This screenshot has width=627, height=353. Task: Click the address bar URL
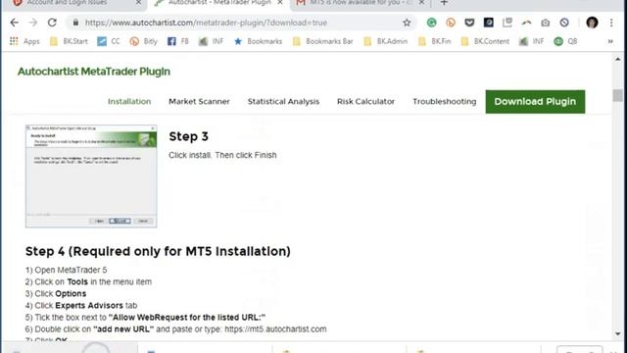click(206, 23)
